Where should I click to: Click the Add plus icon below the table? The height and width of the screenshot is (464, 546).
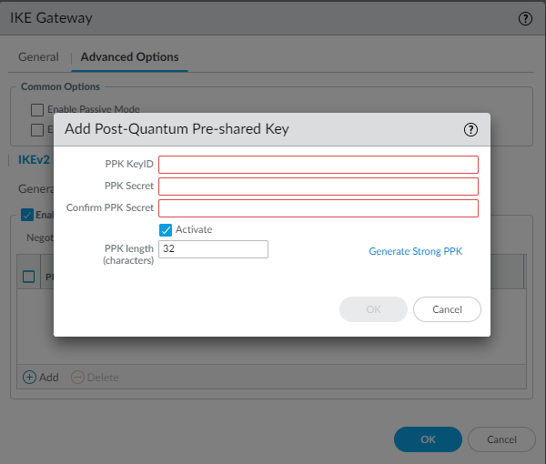29,377
